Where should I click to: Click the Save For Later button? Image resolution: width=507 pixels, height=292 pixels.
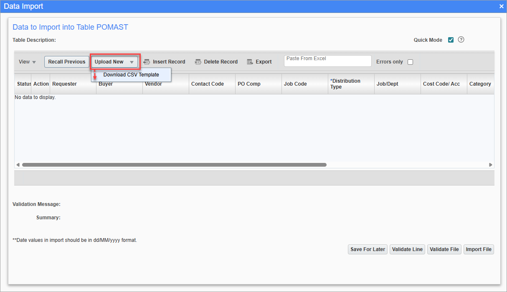point(368,249)
